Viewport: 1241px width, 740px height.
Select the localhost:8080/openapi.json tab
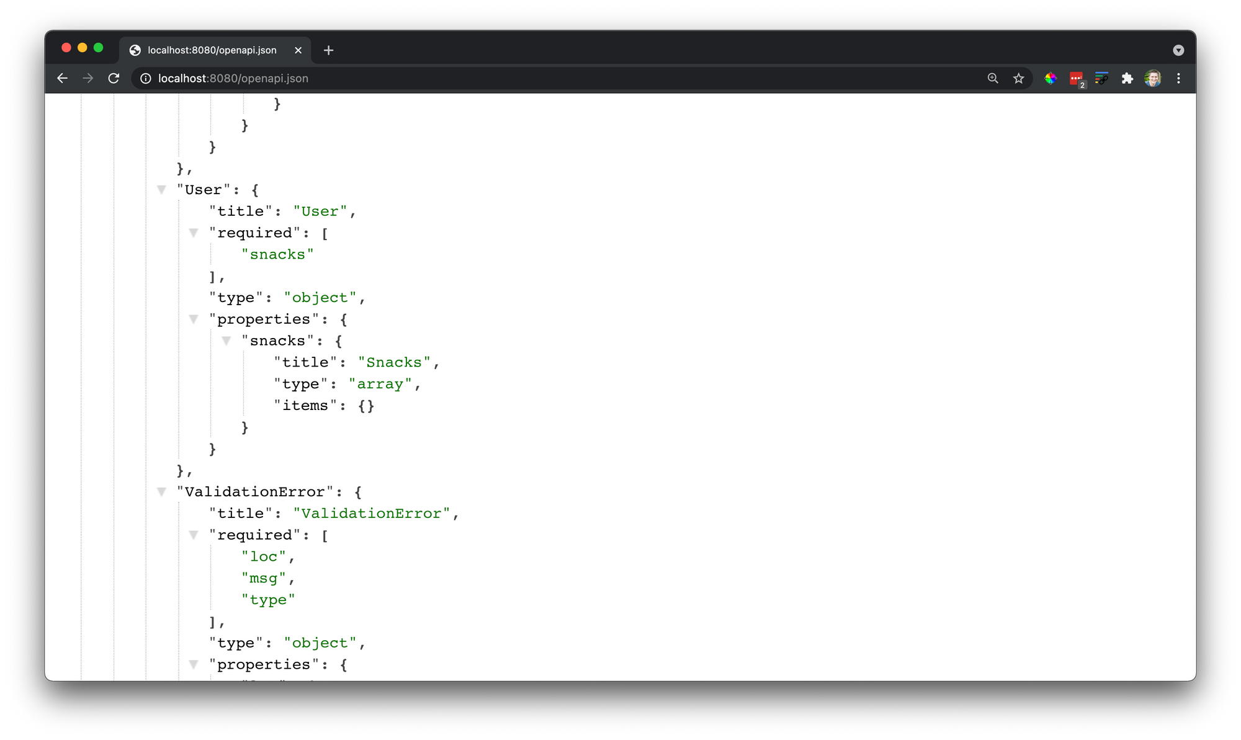pyautogui.click(x=211, y=50)
